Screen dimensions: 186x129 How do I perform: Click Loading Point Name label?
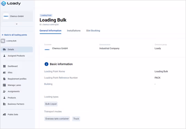[x=54, y=71]
